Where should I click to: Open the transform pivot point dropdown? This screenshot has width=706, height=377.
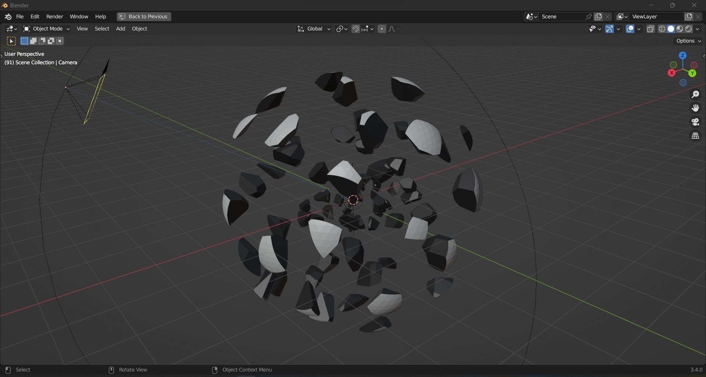(x=342, y=29)
